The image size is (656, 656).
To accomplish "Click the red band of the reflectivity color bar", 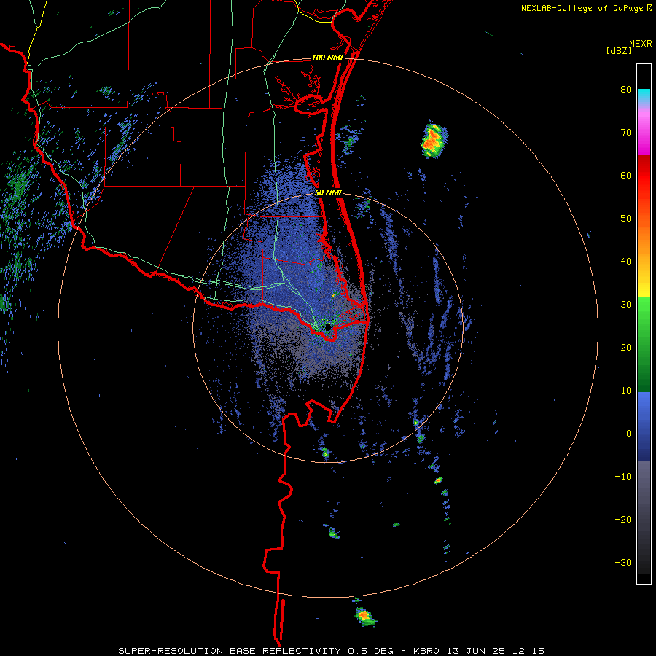I will click(x=644, y=176).
